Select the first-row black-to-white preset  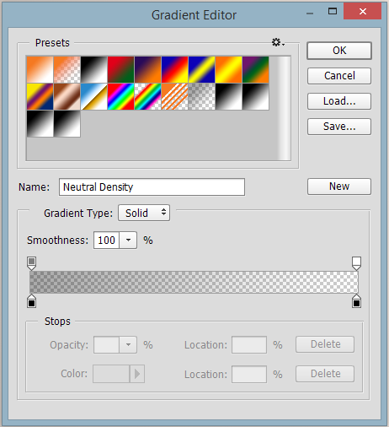93,69
